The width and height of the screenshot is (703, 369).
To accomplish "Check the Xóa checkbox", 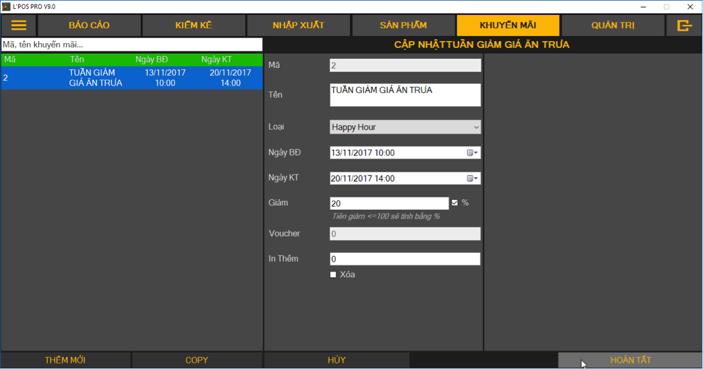I will coord(333,275).
